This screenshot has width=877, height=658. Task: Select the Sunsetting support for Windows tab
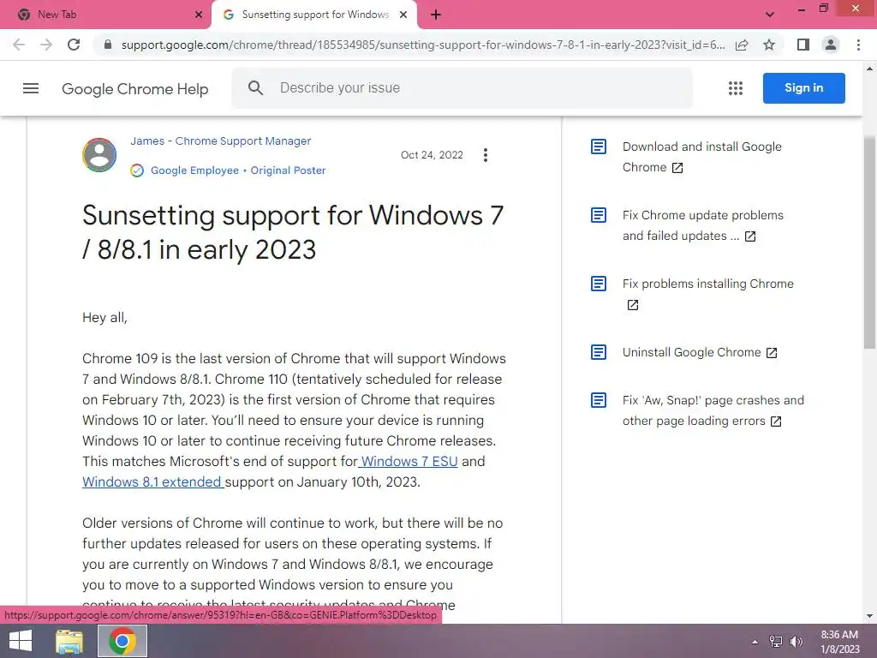coord(314,15)
